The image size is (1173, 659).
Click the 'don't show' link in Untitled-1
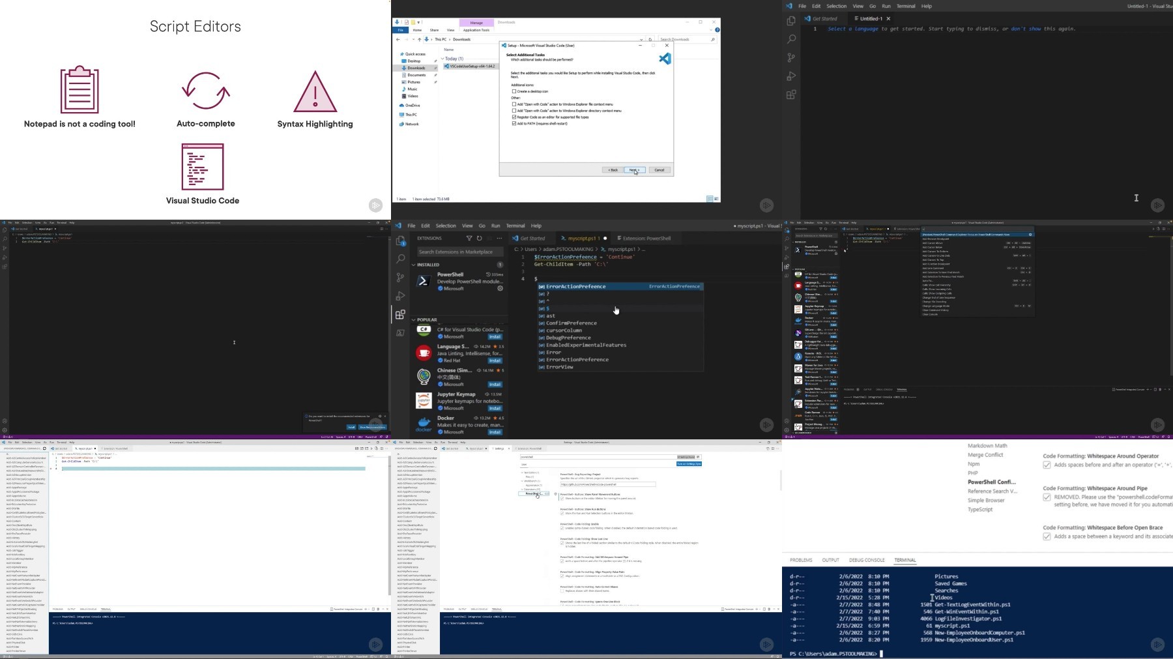(x=1026, y=29)
